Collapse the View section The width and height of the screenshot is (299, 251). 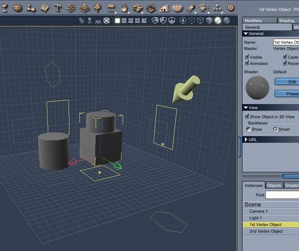[246, 107]
